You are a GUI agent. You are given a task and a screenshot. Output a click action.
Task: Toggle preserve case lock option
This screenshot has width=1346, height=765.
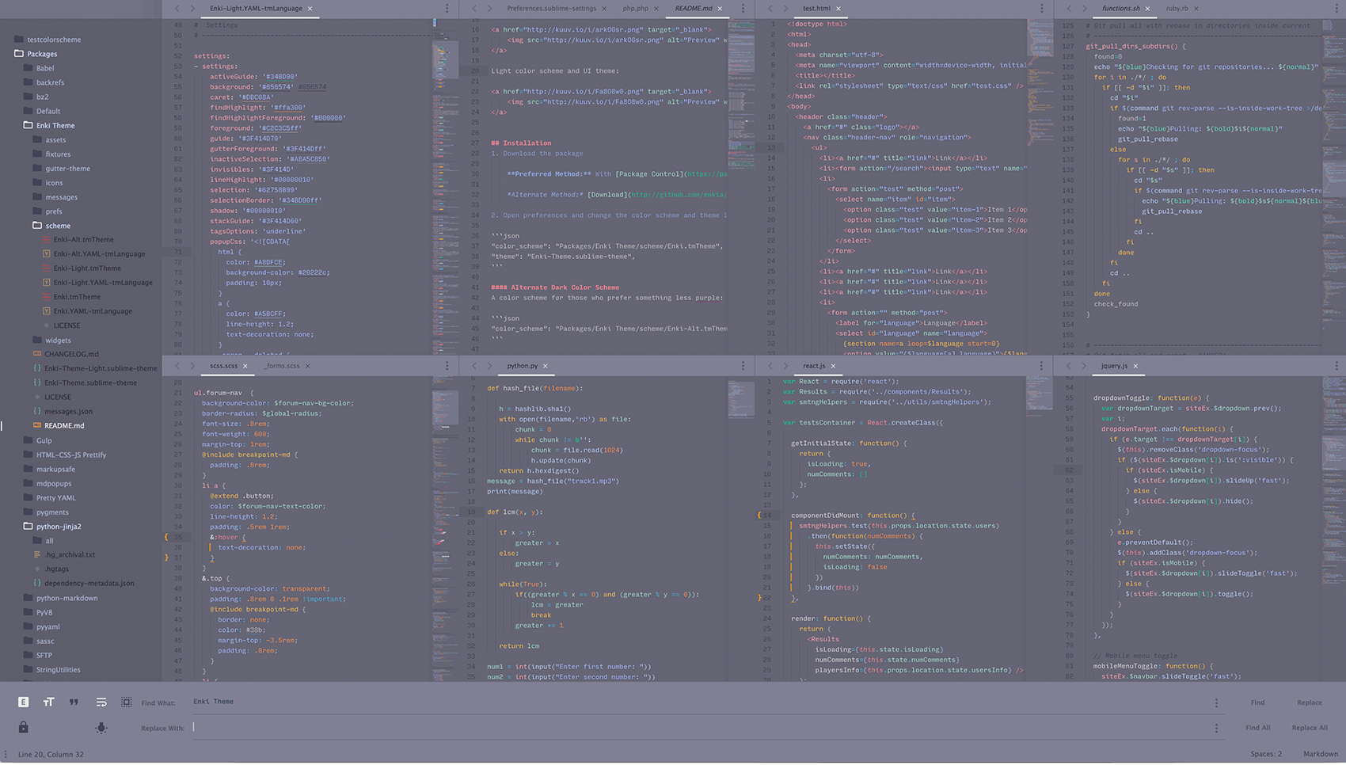(x=23, y=727)
